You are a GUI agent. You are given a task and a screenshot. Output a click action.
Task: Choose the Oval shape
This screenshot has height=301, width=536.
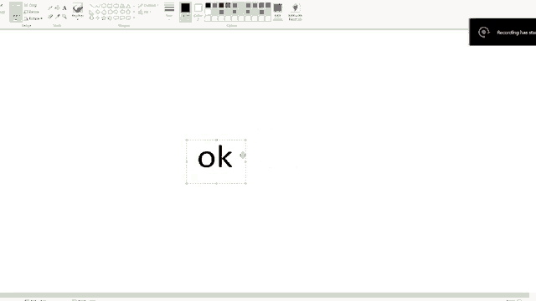click(104, 6)
